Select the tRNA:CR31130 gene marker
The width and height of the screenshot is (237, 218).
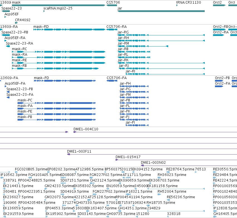coord(177,6)
